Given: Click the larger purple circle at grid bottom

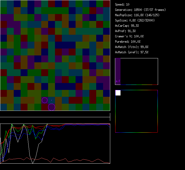Looking at the screenshot, I should pos(52,107).
